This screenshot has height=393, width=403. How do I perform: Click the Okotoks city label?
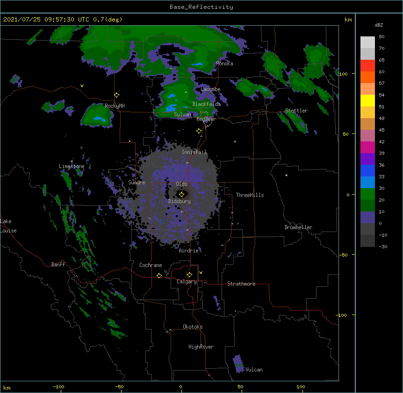tap(193, 327)
